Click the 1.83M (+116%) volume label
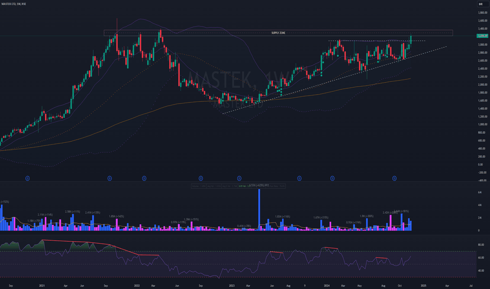Viewport: 490px width, 289px height. click(x=282, y=216)
